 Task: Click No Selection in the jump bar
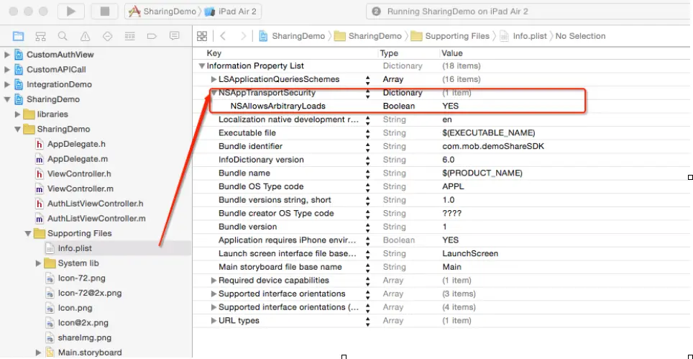pyautogui.click(x=580, y=36)
